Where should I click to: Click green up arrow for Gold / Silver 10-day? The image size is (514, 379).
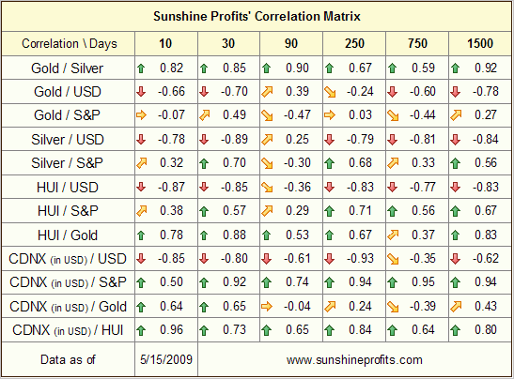click(141, 68)
